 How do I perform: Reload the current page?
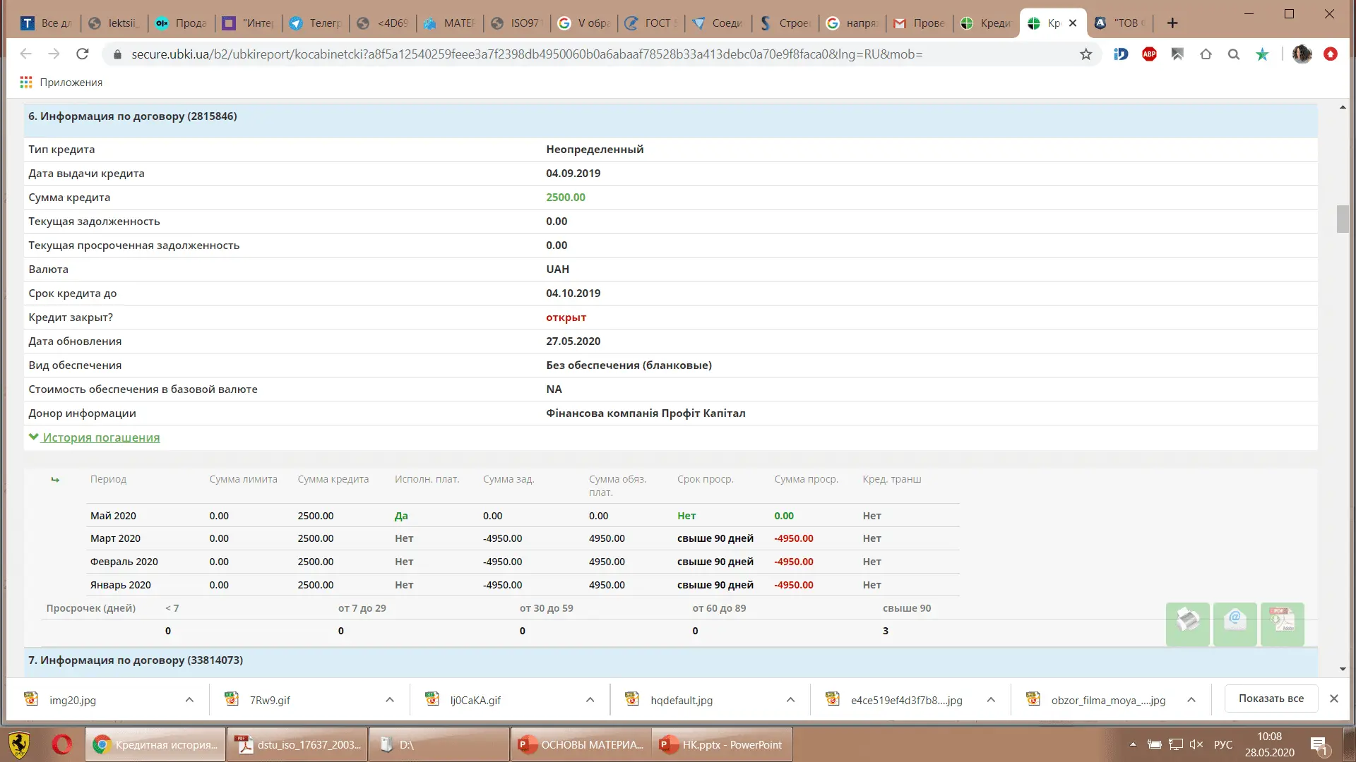(83, 54)
